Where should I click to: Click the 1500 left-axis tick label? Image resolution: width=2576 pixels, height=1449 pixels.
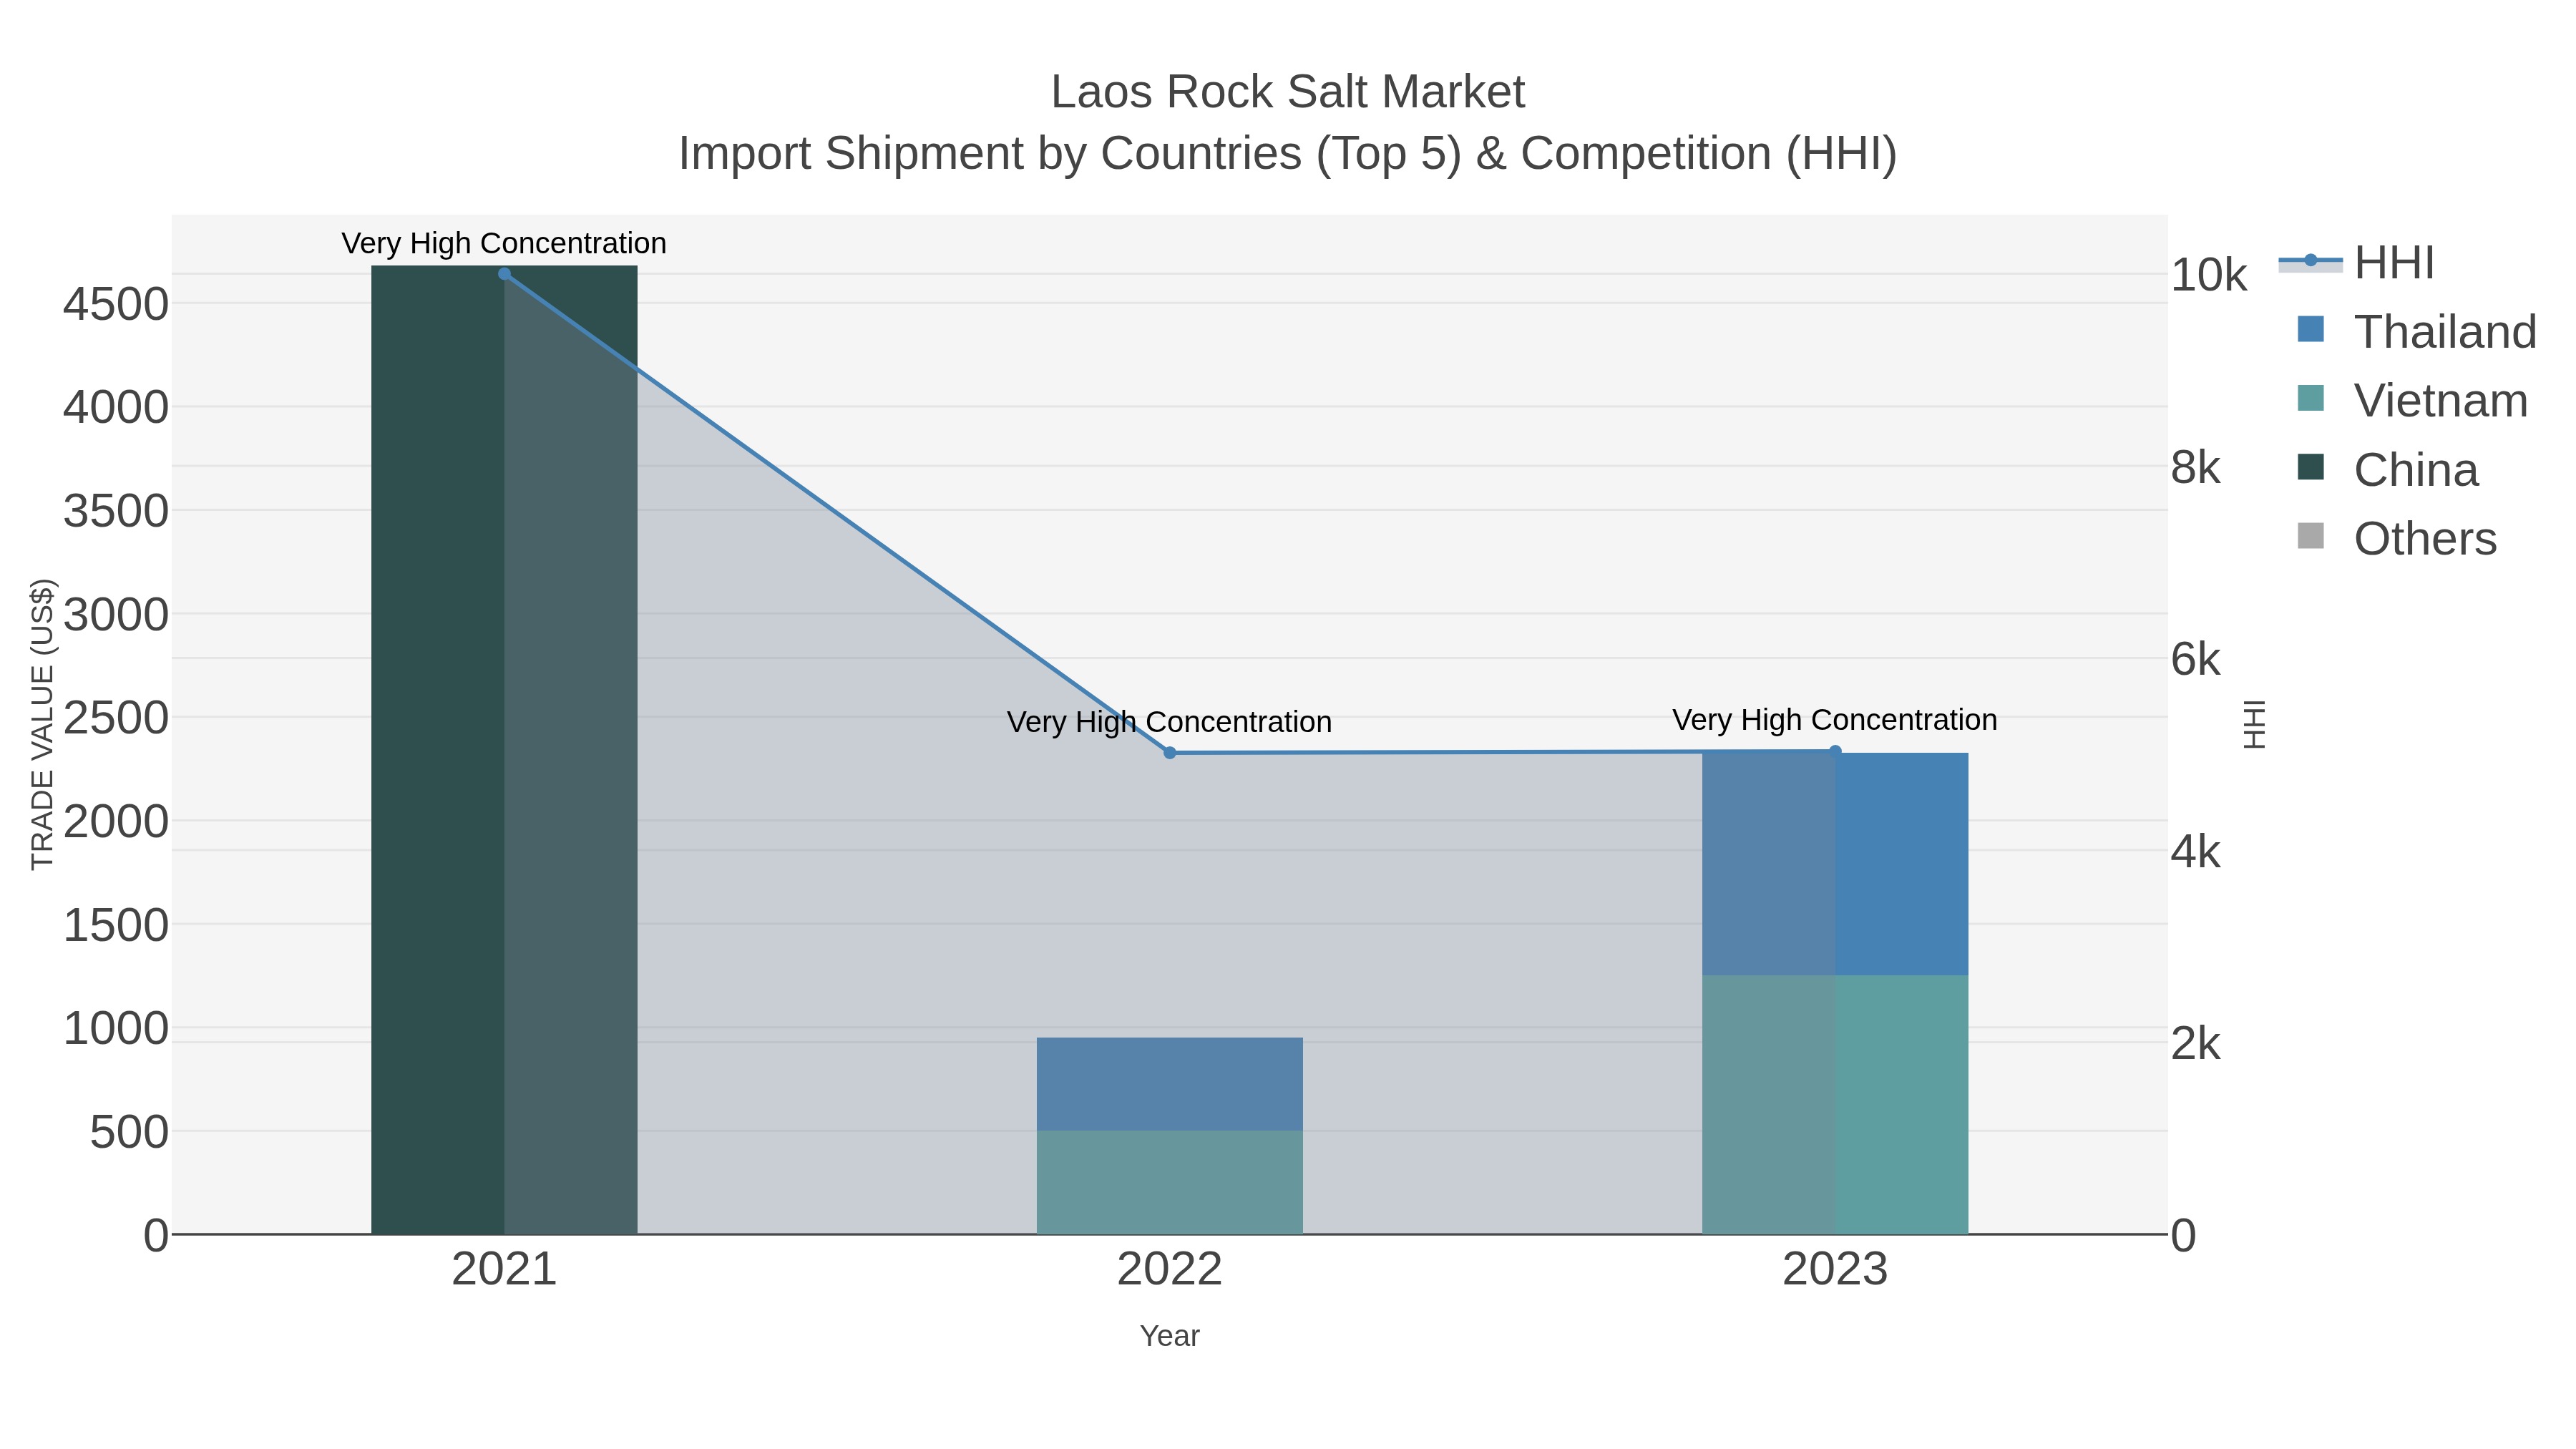click(x=116, y=925)
